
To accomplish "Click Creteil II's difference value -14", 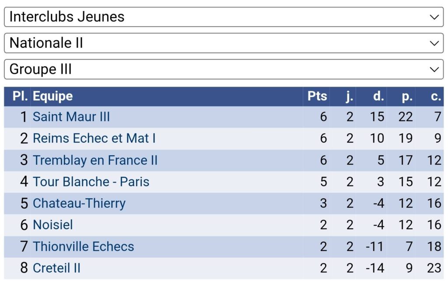I will [x=375, y=268].
